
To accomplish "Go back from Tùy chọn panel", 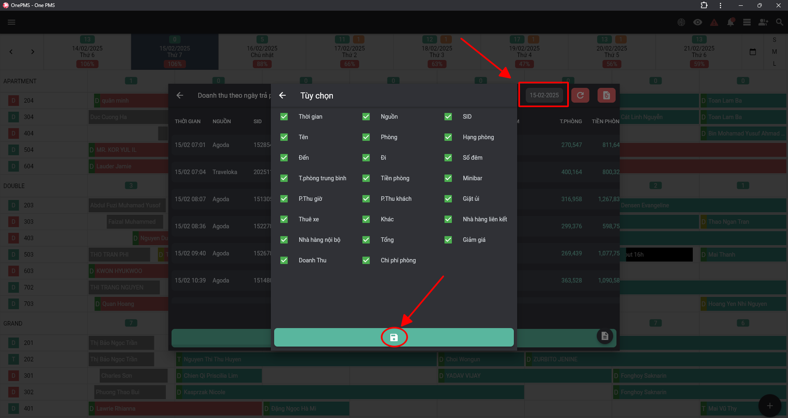I will point(282,95).
